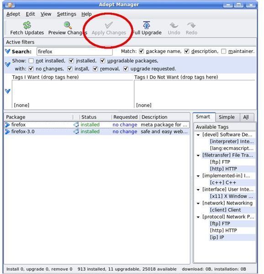
Task: Click the Redo arrow icon
Action: pyautogui.click(x=191, y=25)
